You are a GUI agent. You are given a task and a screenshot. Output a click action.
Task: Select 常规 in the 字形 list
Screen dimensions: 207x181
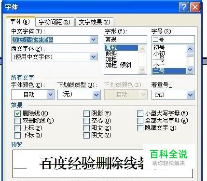coord(121,47)
